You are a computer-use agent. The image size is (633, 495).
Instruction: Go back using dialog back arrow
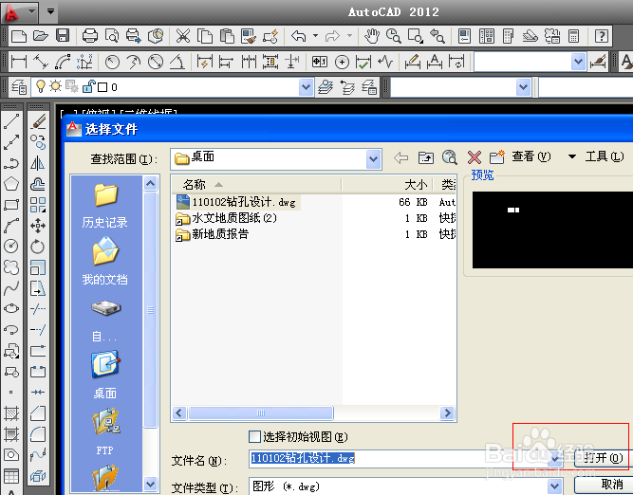400,157
